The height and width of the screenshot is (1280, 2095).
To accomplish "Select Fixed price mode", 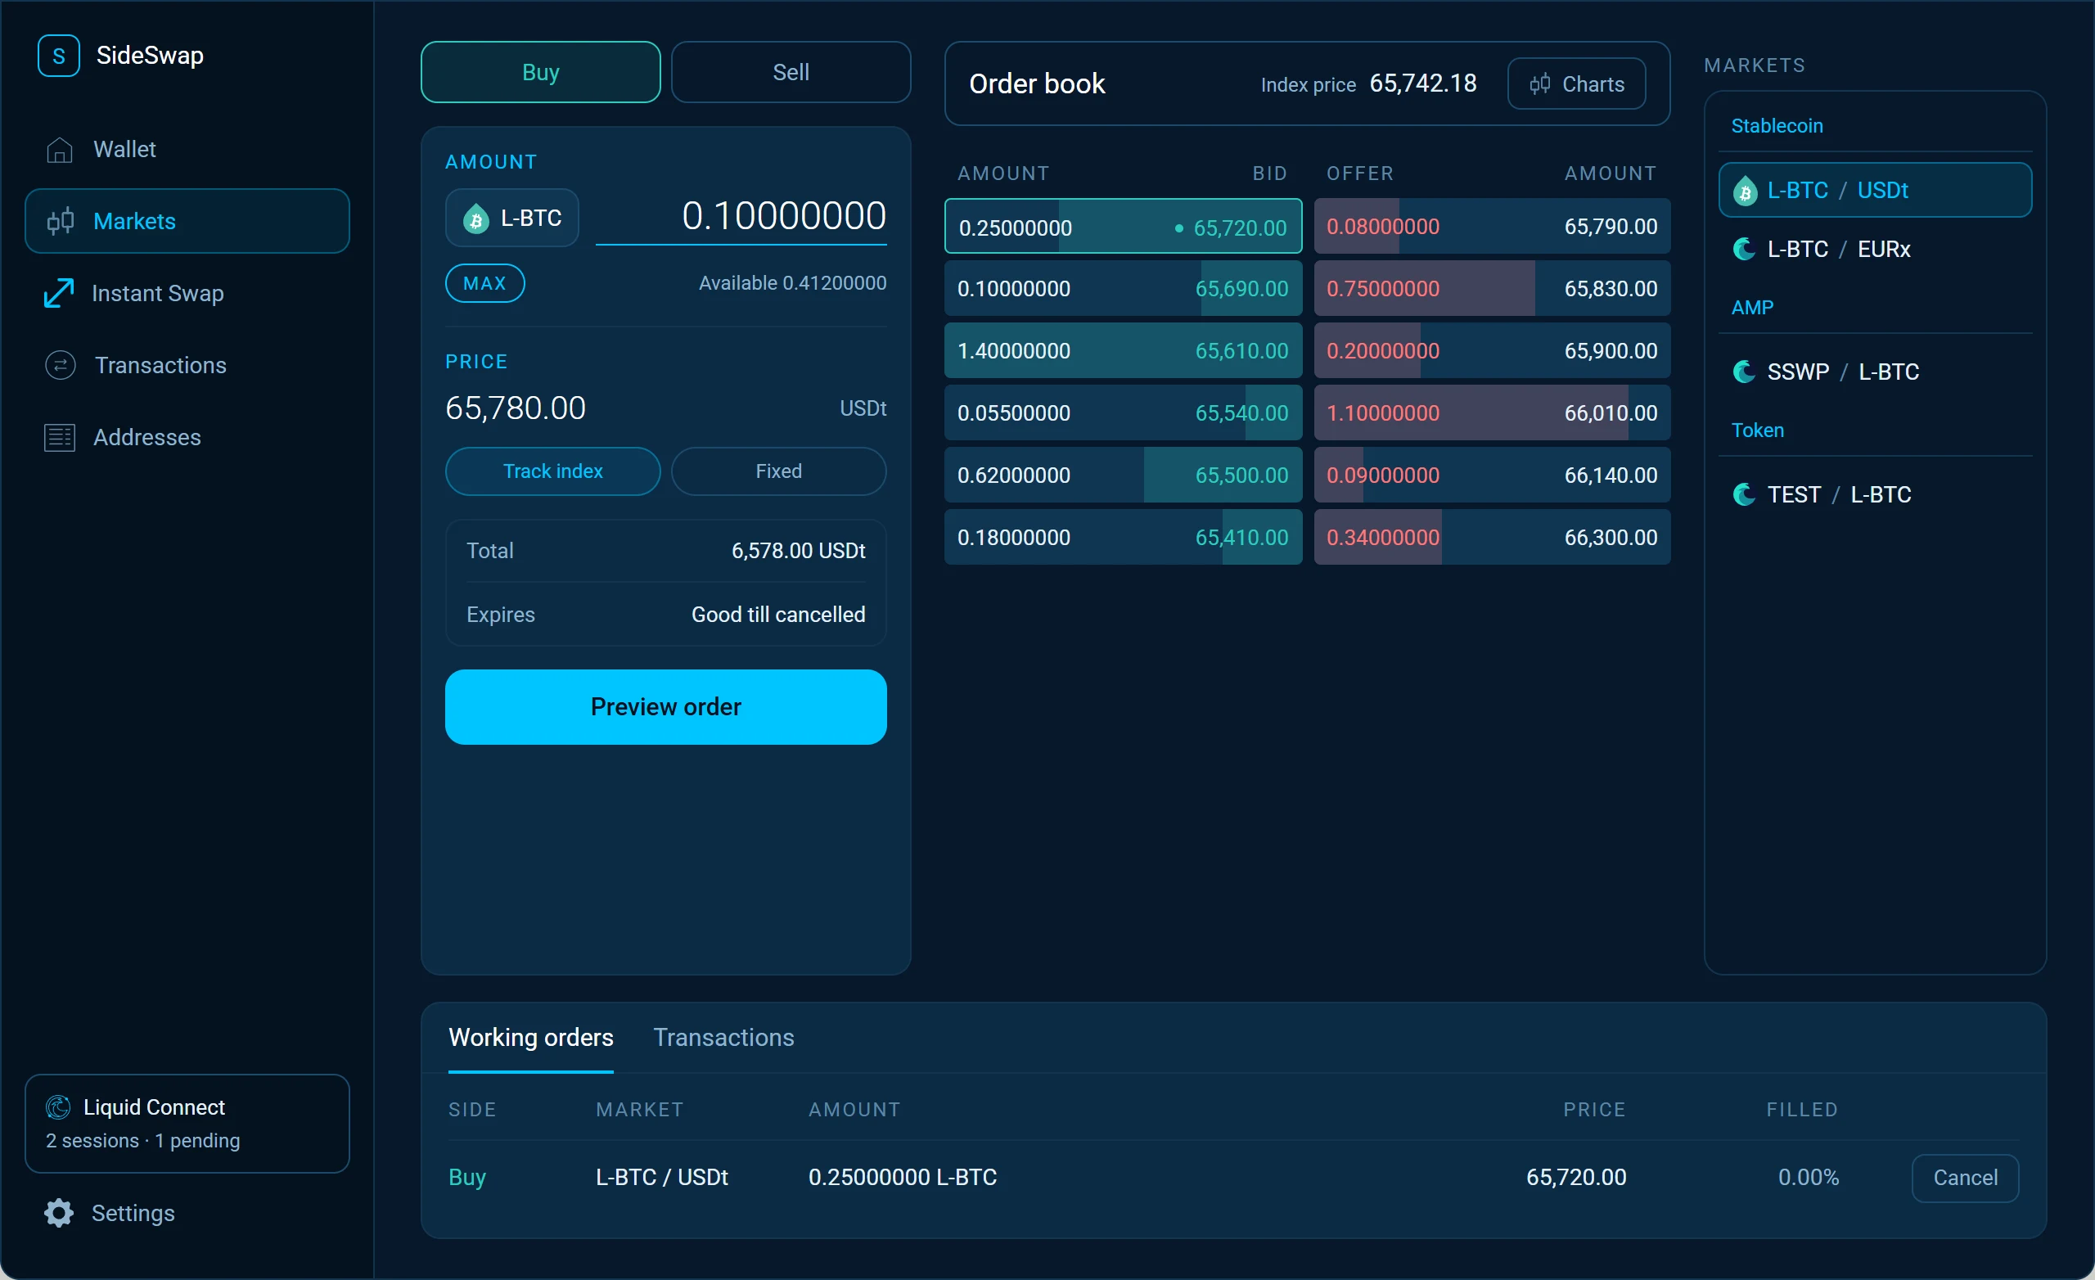I will 779,471.
